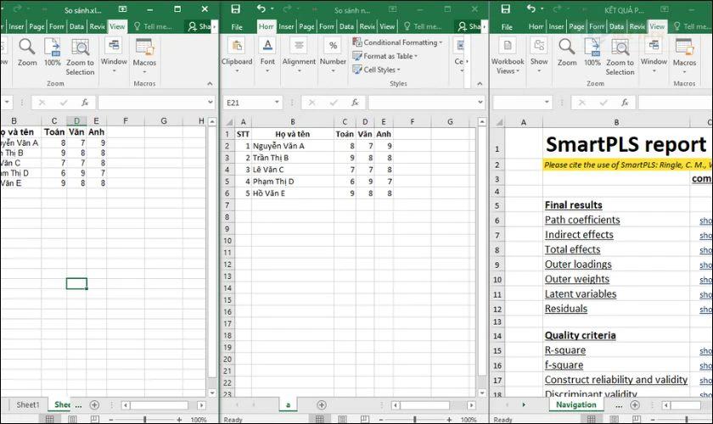The width and height of the screenshot is (713, 424).
Task: Open Name Box dropdown in middle window
Action: pos(277,103)
